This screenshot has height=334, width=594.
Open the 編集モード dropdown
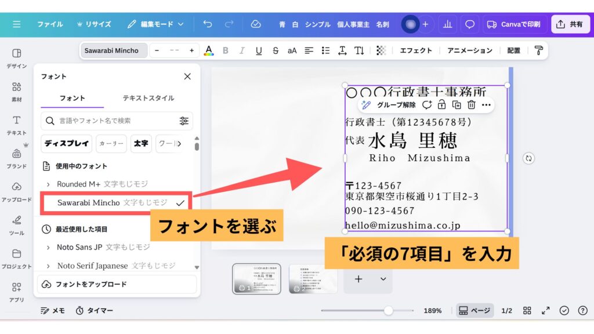coord(155,24)
